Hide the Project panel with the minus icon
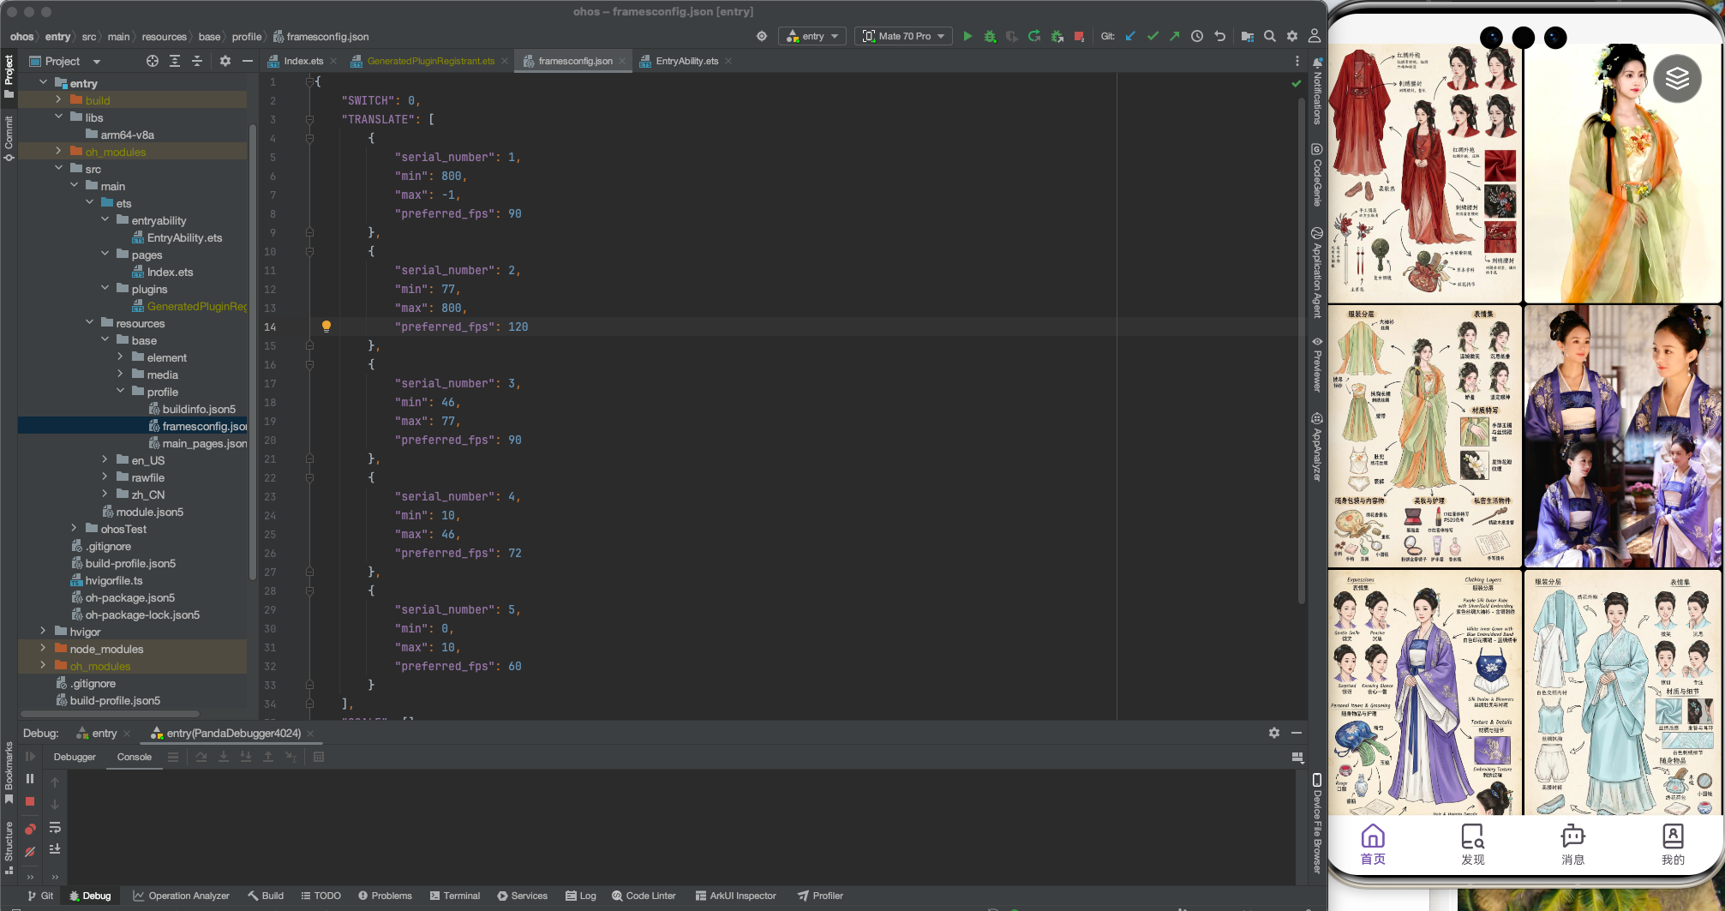The width and height of the screenshot is (1725, 911). 248,61
